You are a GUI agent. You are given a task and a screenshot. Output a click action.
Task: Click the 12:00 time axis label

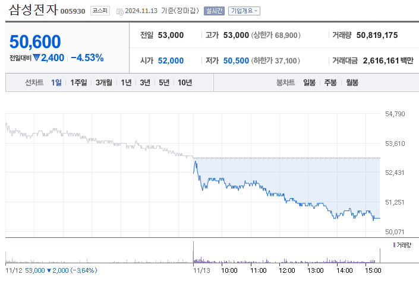(287, 270)
